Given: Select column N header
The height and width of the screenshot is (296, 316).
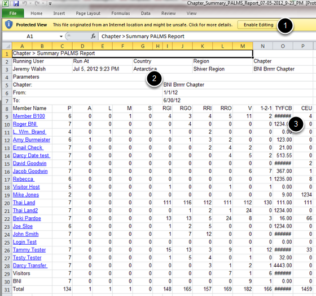Looking at the screenshot, I should pos(262,46).
